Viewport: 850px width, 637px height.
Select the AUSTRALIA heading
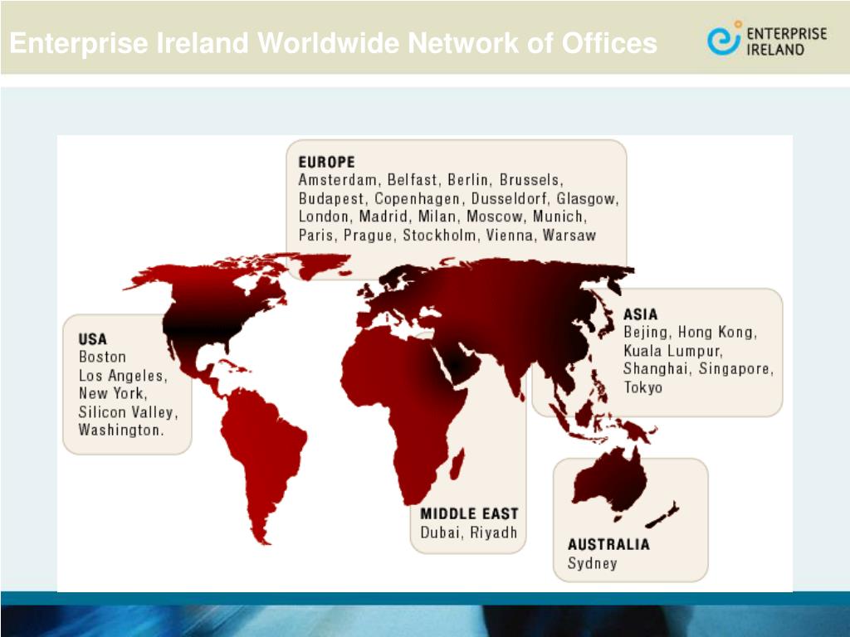pyautogui.click(x=608, y=544)
